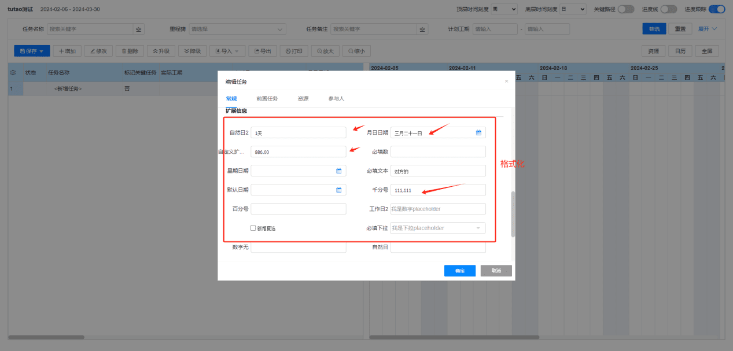Click the 工作日2 placeholder input
Screen dimensions: 733x351
[x=438, y=209]
